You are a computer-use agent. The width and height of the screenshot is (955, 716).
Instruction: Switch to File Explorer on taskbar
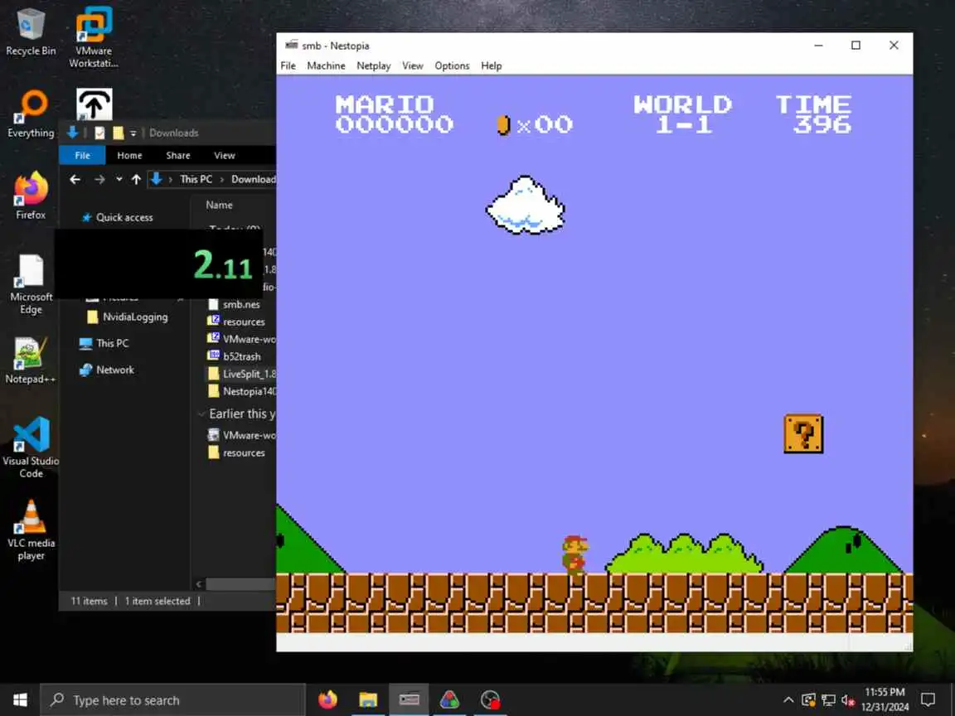click(x=368, y=700)
